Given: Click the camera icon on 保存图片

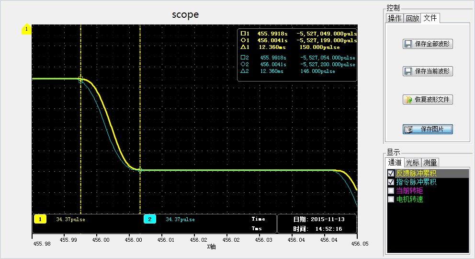Looking at the screenshot, I should click(409, 129).
